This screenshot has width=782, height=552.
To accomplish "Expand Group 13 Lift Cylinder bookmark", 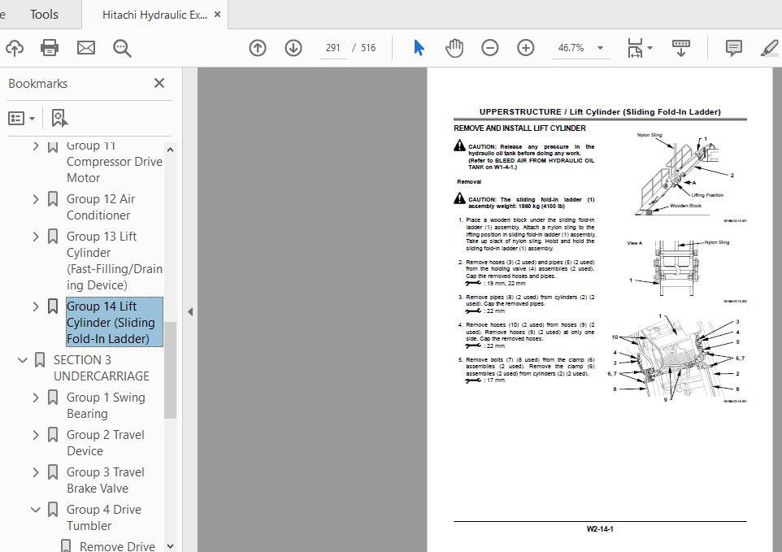I will [36, 237].
